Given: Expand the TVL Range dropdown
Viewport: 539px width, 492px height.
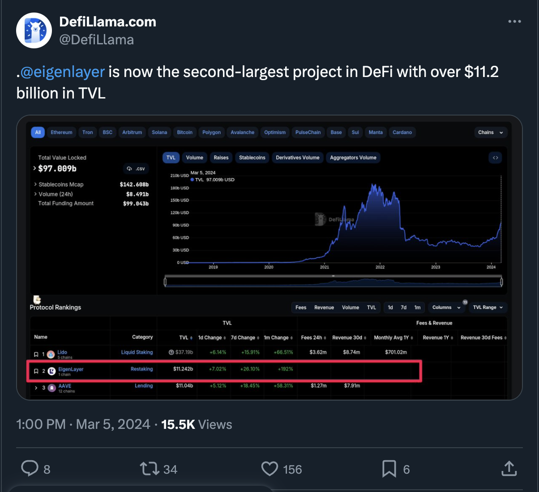Looking at the screenshot, I should tap(488, 308).
